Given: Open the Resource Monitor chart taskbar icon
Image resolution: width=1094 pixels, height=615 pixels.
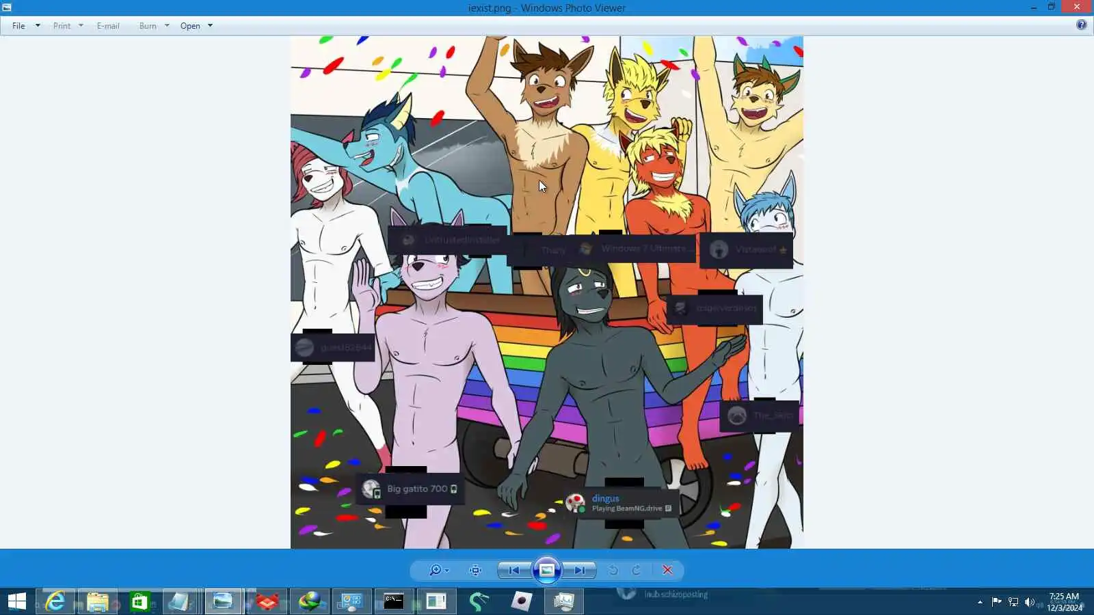Looking at the screenshot, I should pyautogui.click(x=563, y=601).
